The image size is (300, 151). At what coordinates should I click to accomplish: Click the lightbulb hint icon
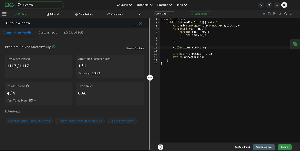161,147
